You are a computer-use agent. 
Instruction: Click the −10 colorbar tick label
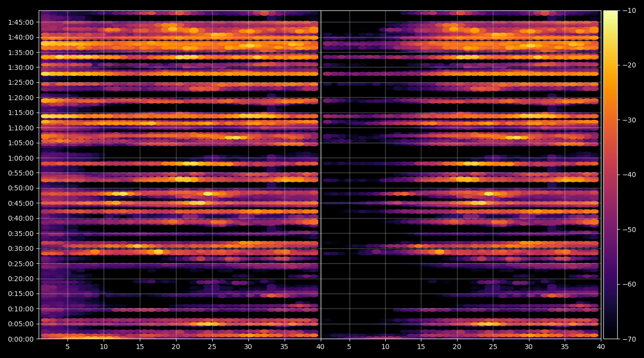(630, 10)
